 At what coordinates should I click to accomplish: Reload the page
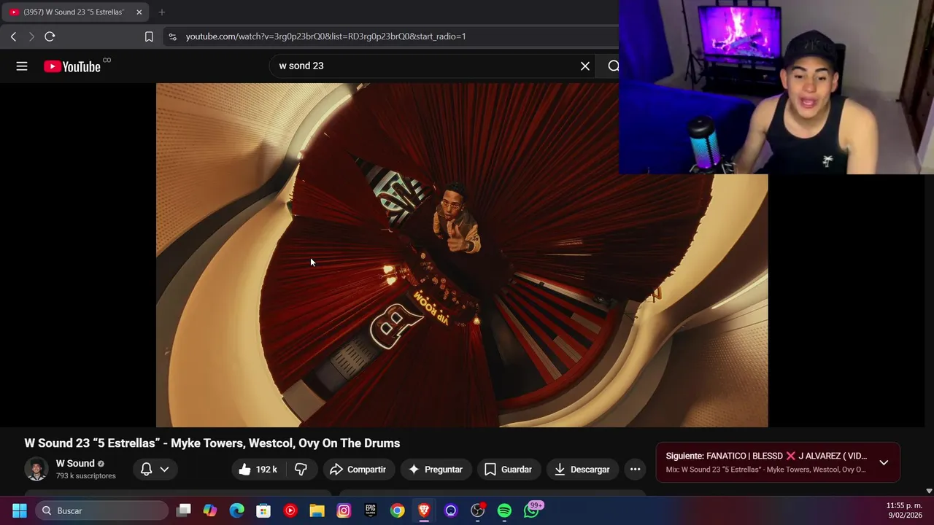50,36
